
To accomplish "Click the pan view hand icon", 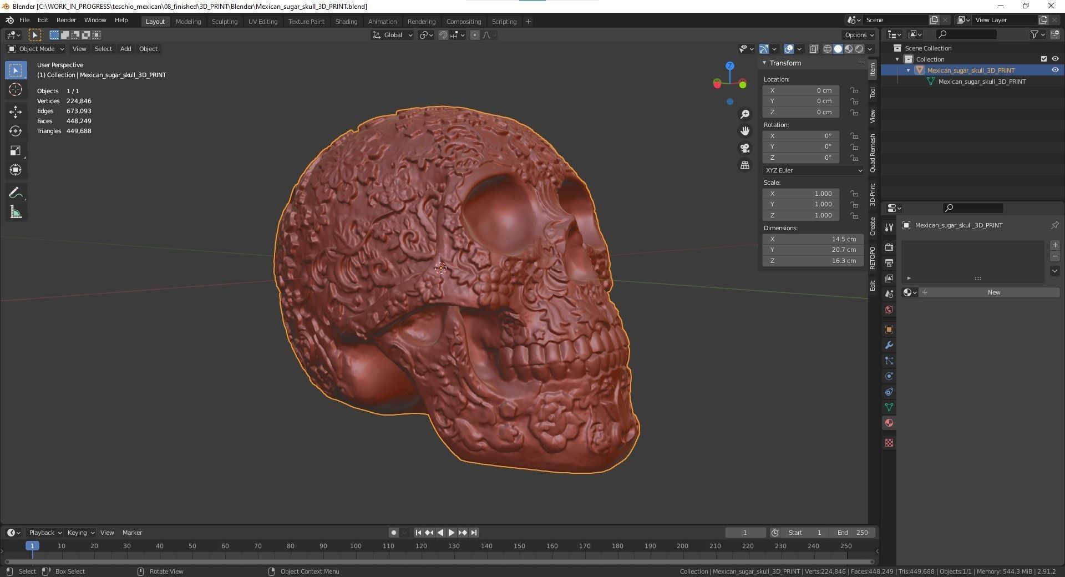I will click(745, 131).
